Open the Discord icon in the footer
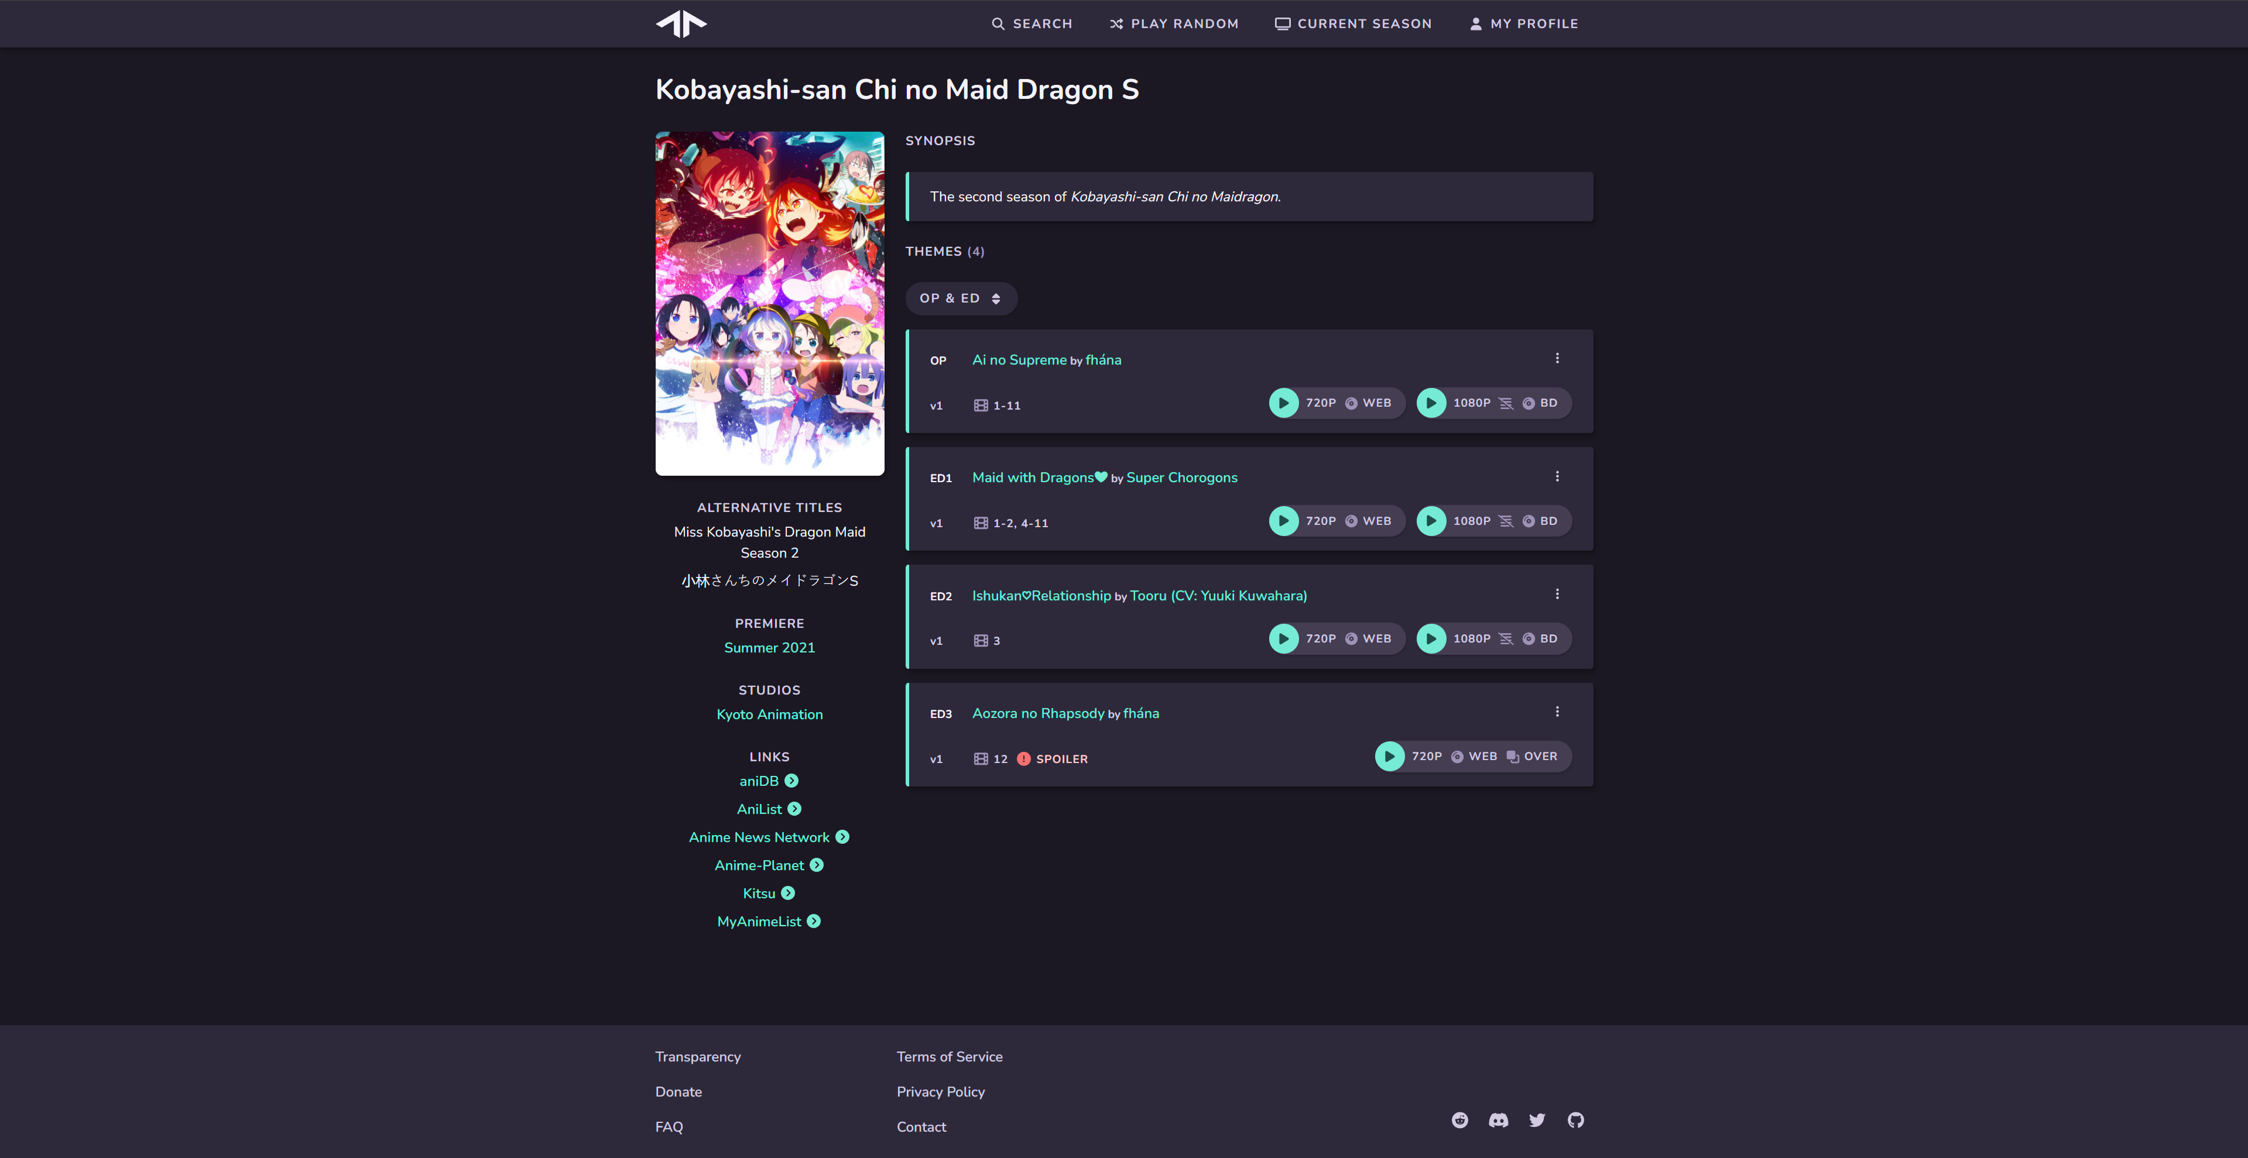 tap(1497, 1119)
